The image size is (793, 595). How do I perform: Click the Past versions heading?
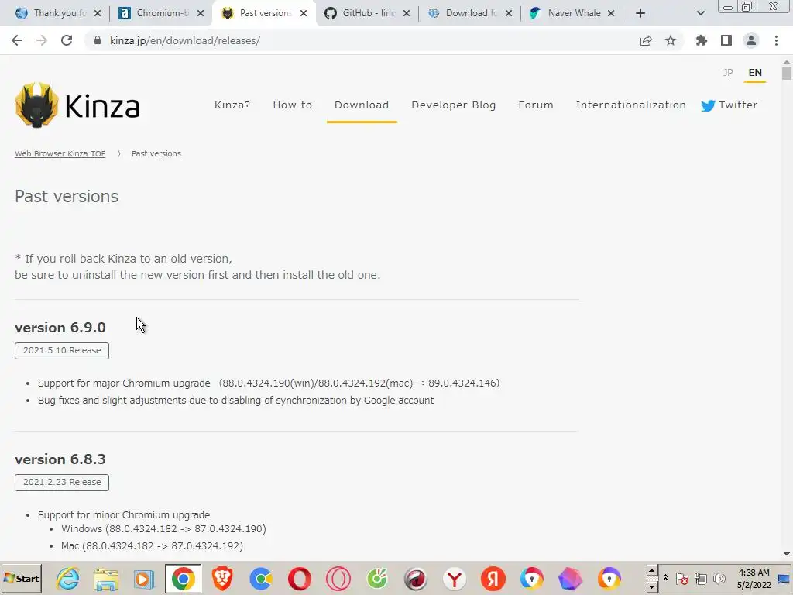coord(67,196)
